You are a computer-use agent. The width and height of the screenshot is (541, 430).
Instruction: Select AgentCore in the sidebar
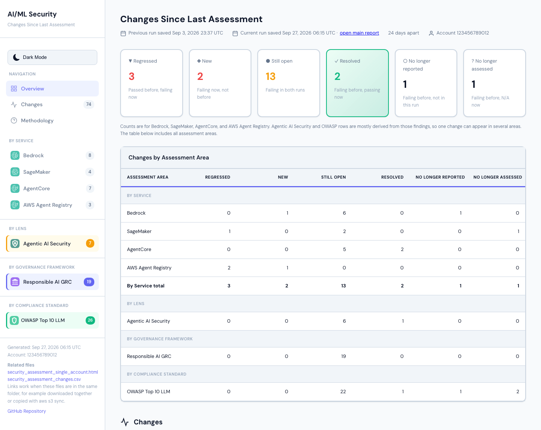coord(52,188)
